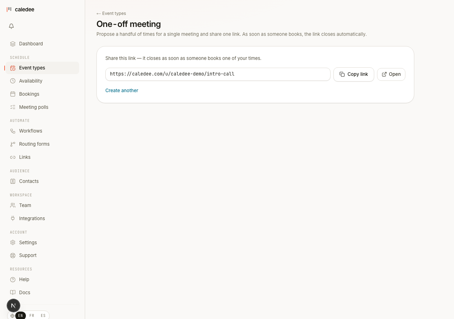The height and width of the screenshot is (319, 454).
Task: Click the share link URL field
Action: coord(218,74)
